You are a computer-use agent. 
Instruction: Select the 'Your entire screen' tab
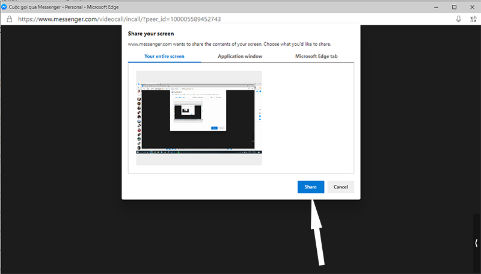click(x=164, y=57)
